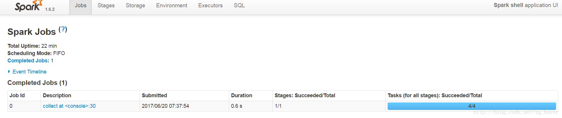Open the "collect at <console>:30" job link
562x118 pixels.
click(x=69, y=106)
